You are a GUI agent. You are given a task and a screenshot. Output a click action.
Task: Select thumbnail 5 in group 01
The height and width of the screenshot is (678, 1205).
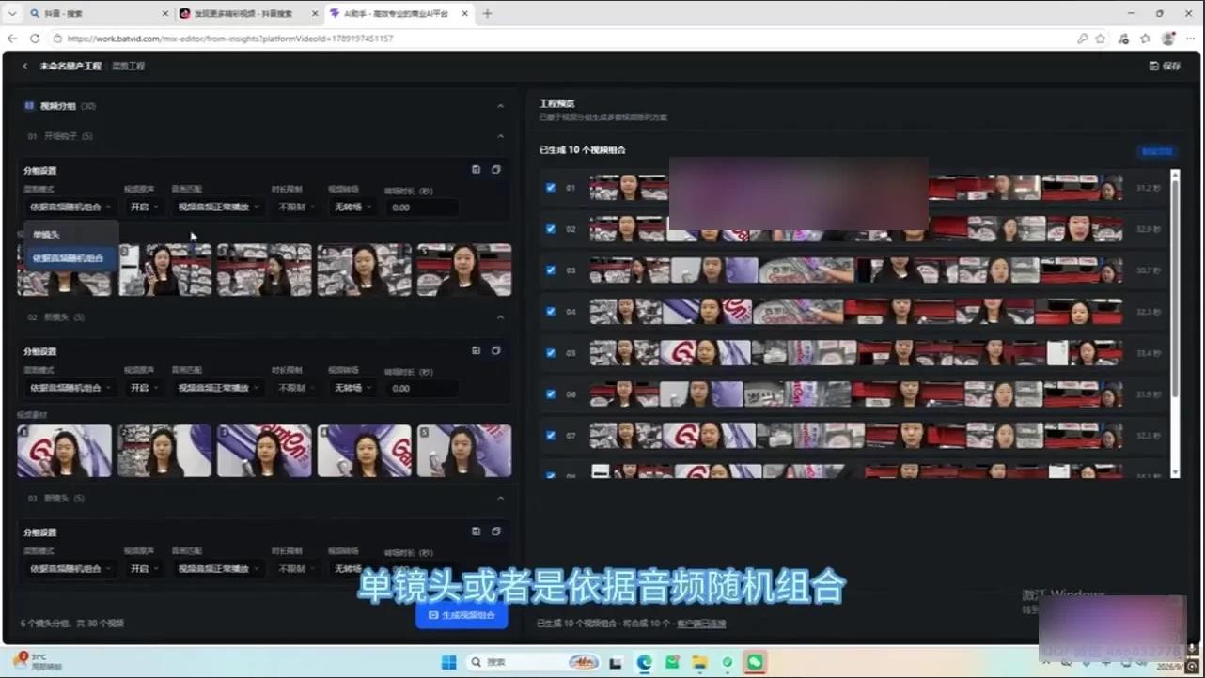464,270
